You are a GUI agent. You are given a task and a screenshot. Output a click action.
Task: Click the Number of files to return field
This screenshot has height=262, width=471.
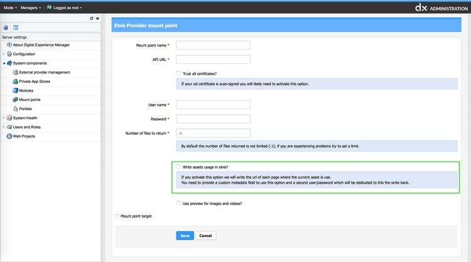click(x=214, y=133)
